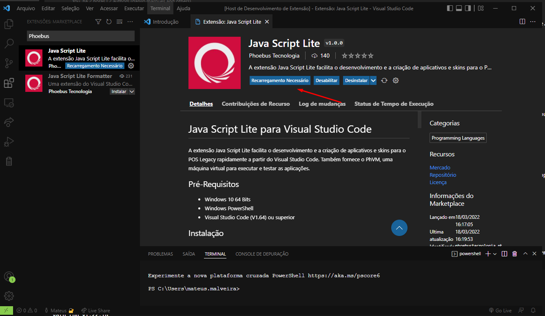
Task: Kill the terminal with the trash icon
Action: [x=514, y=254]
